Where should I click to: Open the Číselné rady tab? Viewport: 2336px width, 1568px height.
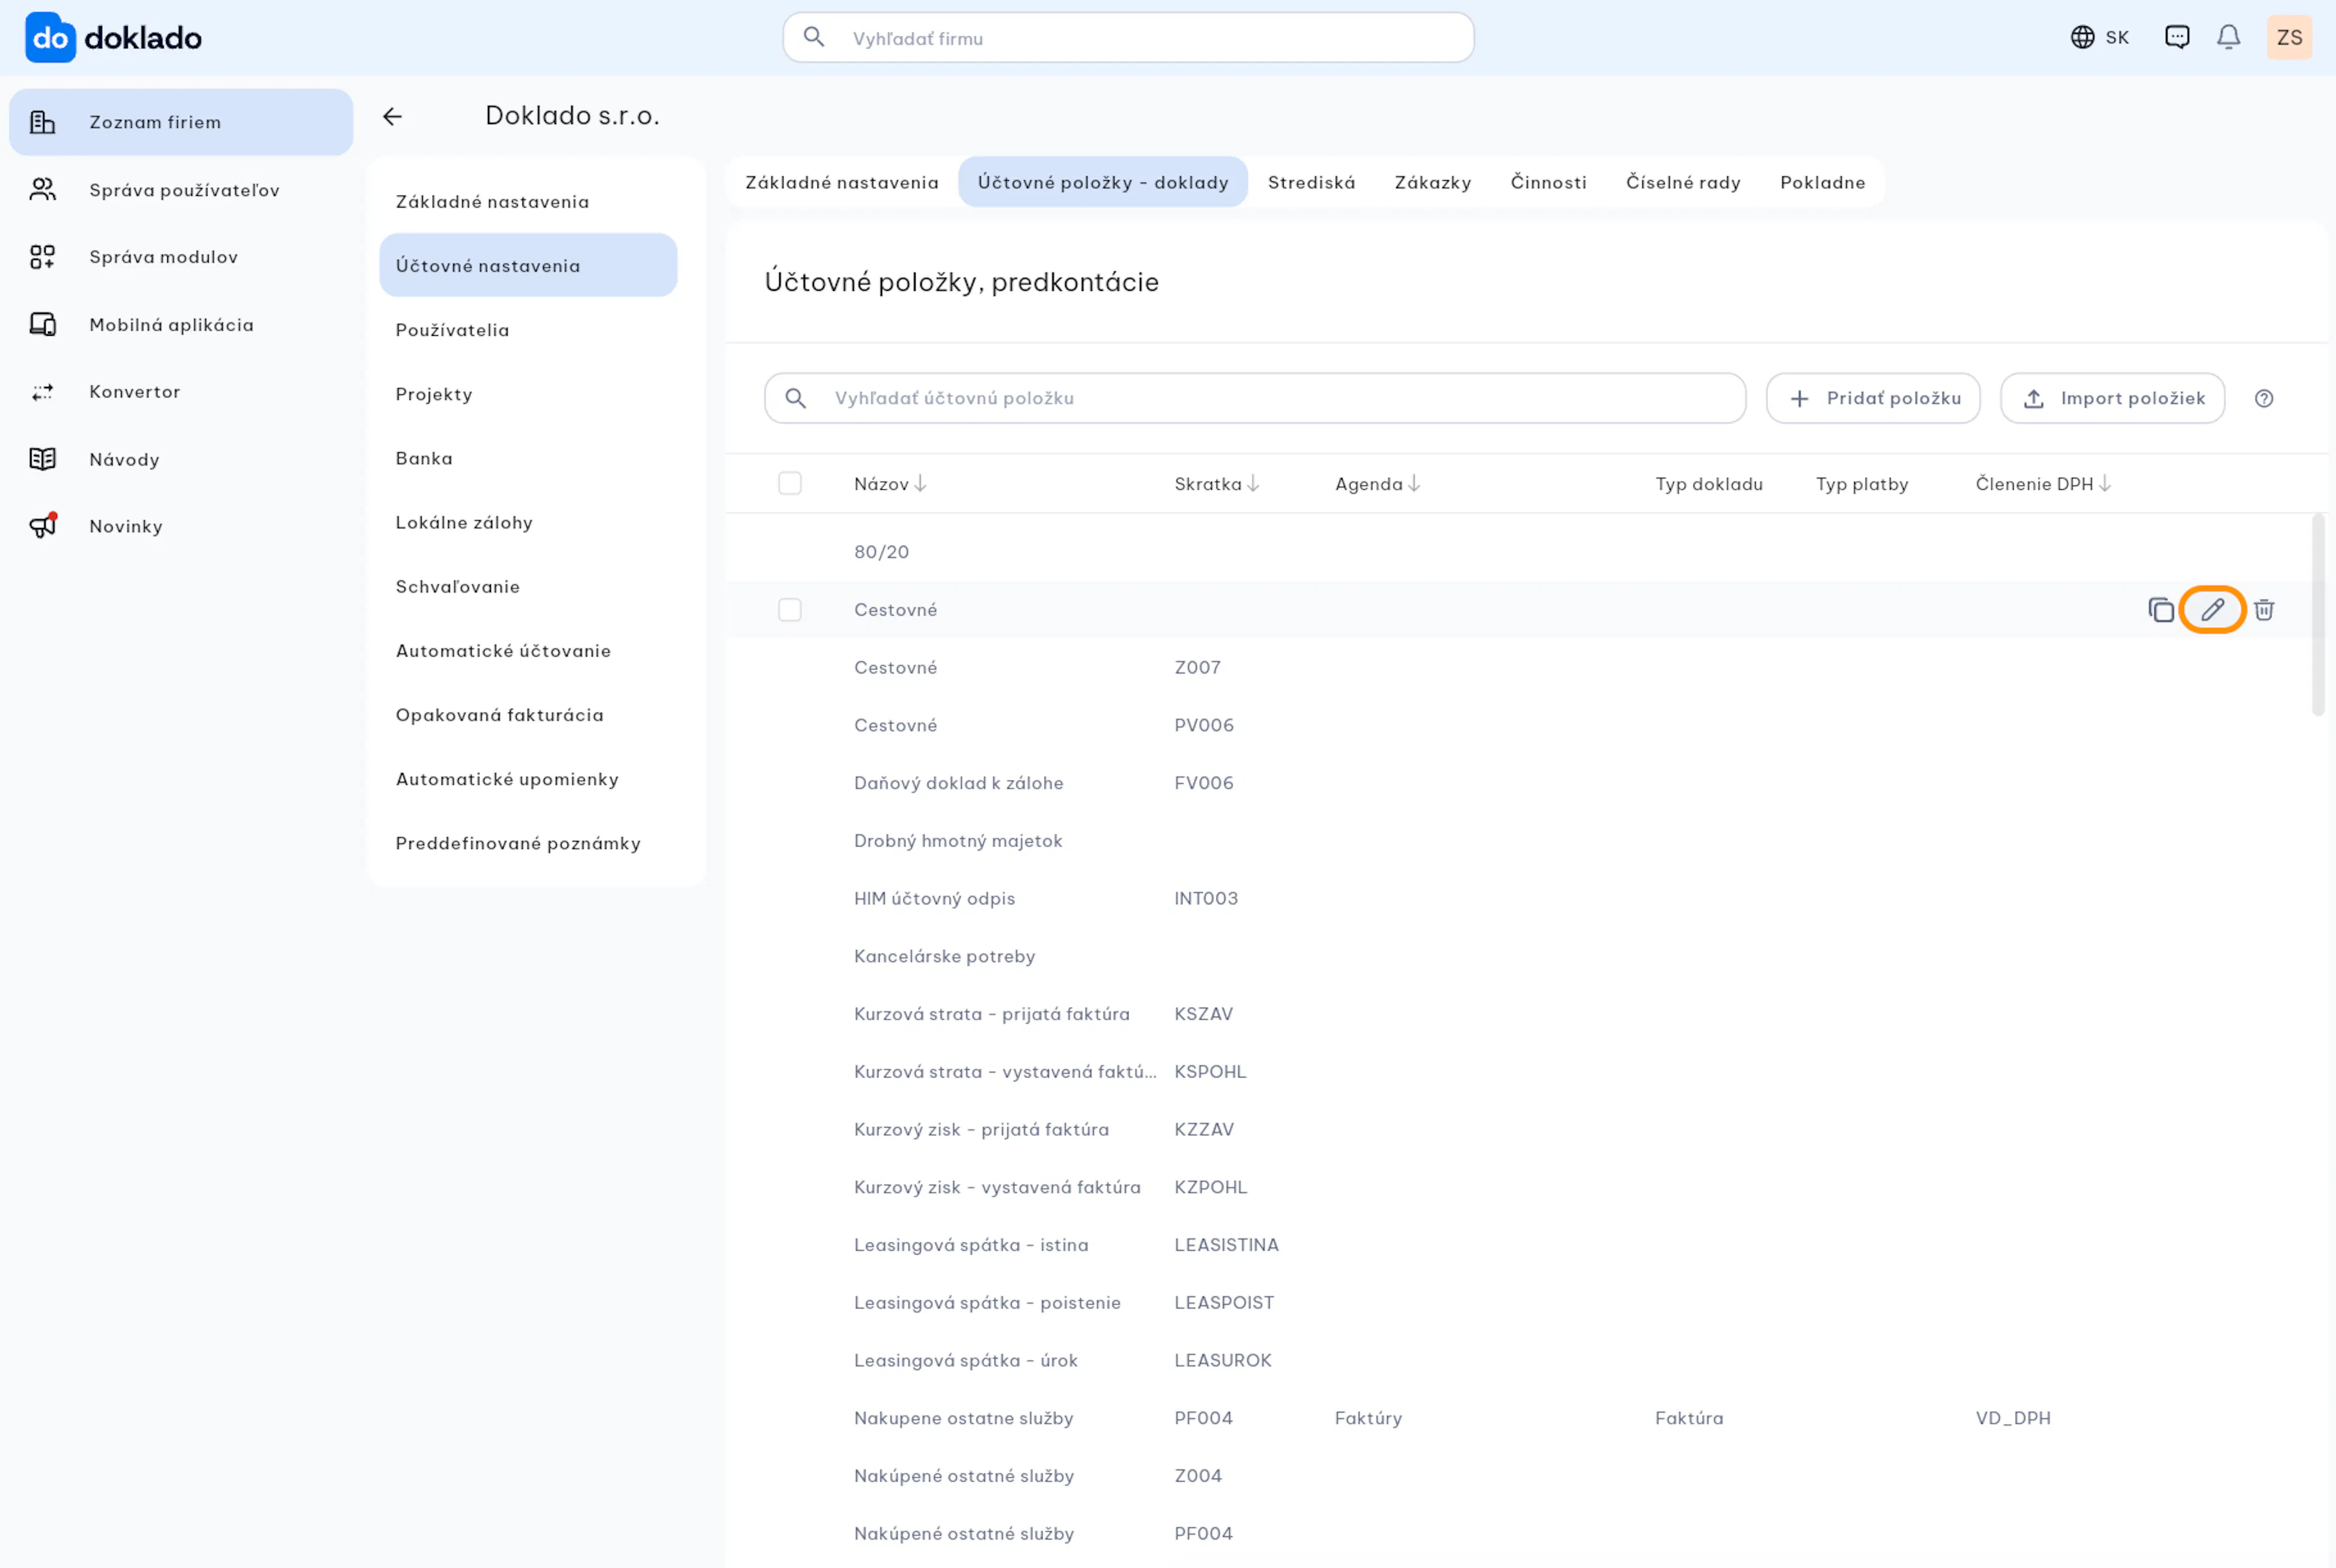[x=1683, y=182]
